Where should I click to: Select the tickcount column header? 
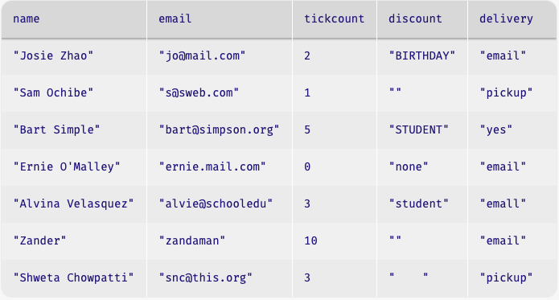point(335,18)
